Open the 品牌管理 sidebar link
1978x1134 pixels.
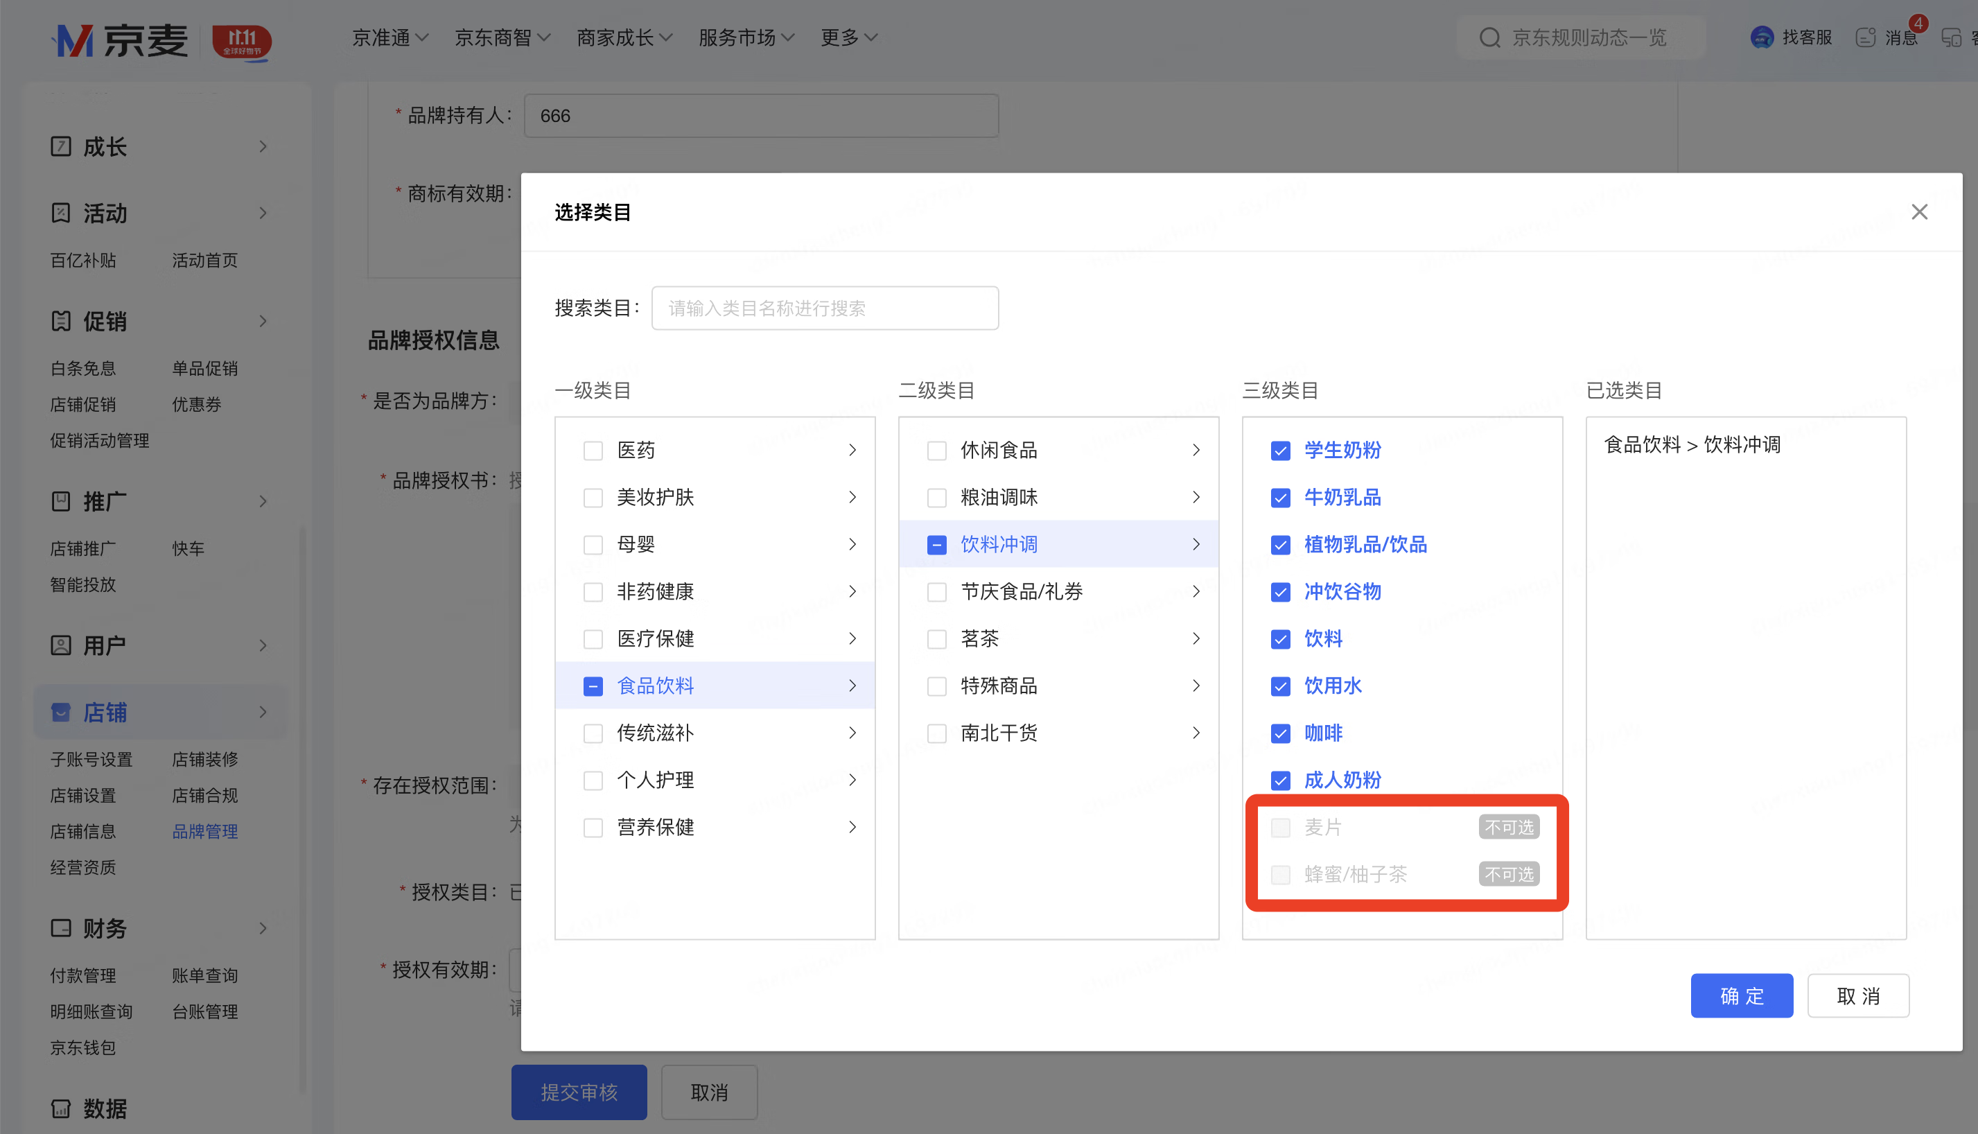click(x=205, y=831)
